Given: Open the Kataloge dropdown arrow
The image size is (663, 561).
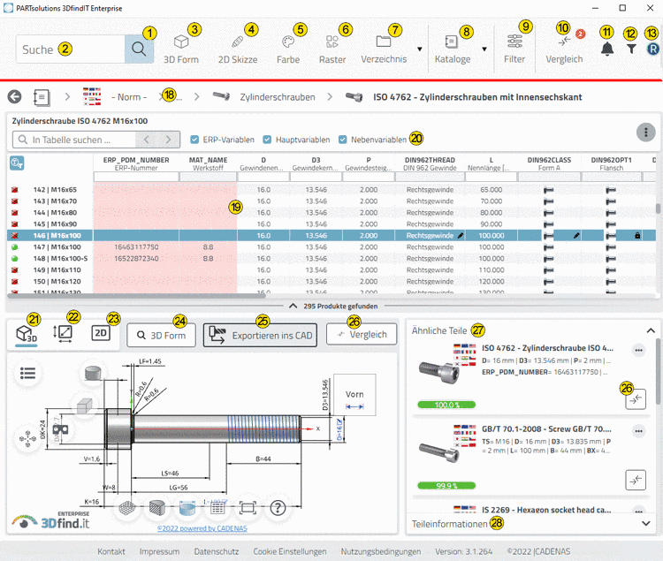Looking at the screenshot, I should (x=484, y=49).
